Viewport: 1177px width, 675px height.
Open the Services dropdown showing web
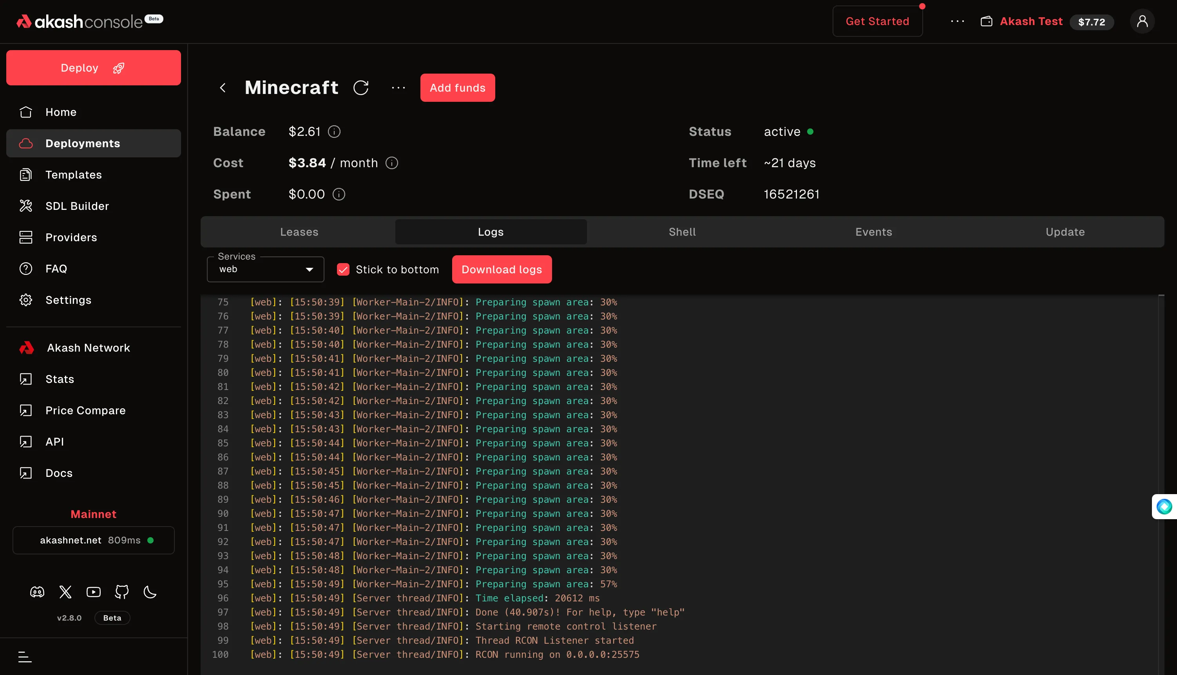[x=265, y=269]
